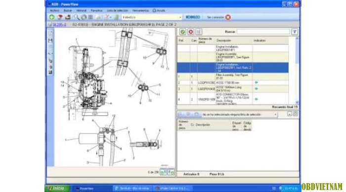Screen dimensions: 346x192
Task: Click the Inicio start button on taskbar
Action: click(57, 188)
